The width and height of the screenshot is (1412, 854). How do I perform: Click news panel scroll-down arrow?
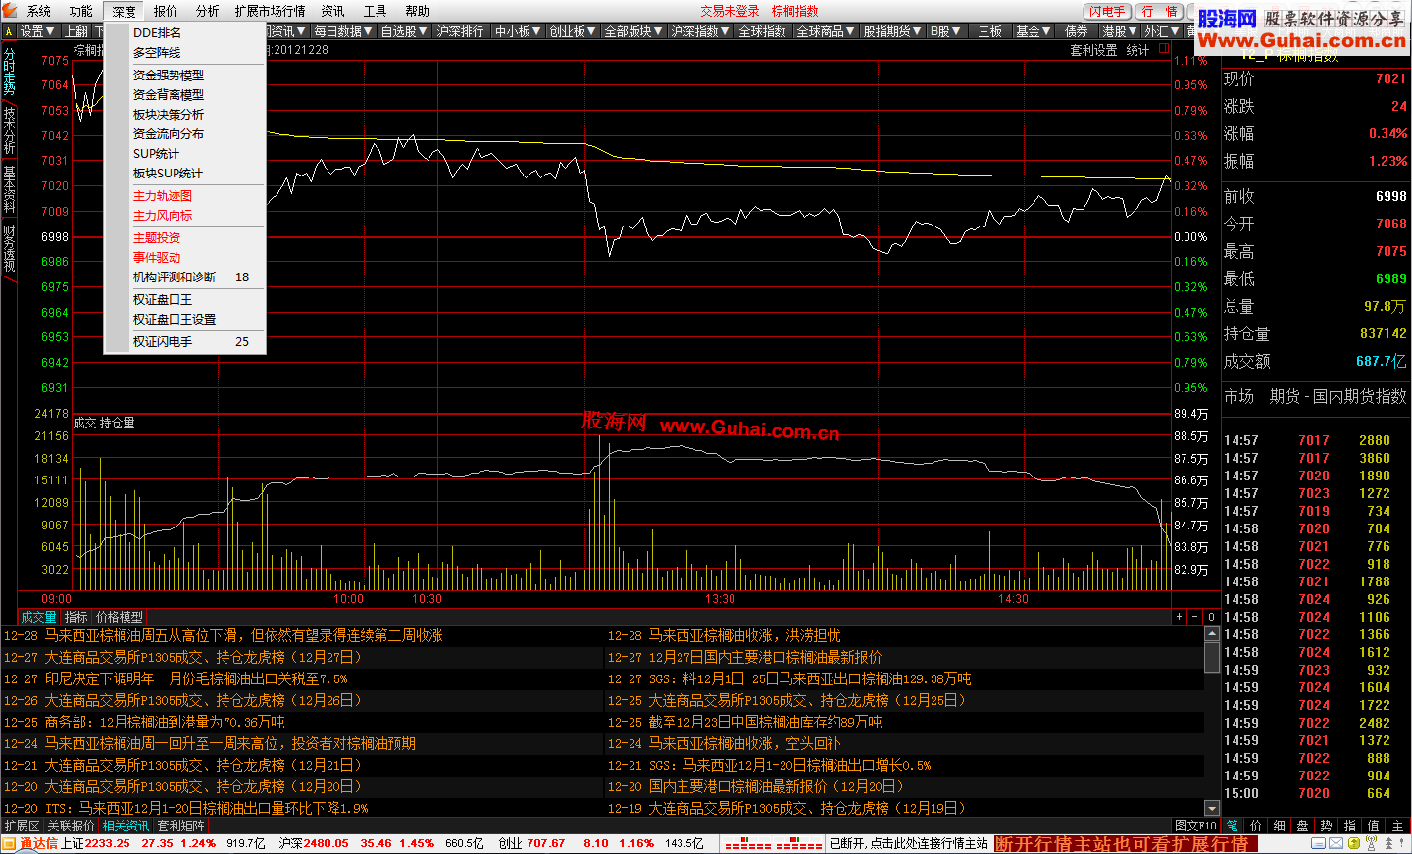tap(1212, 808)
